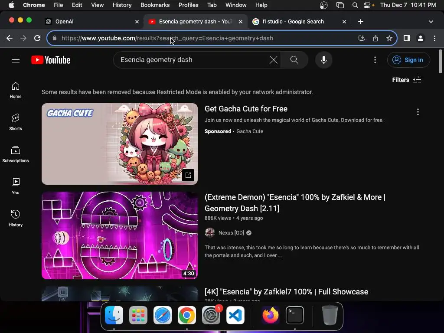Image resolution: width=444 pixels, height=333 pixels.
Task: Open the Get Gacha Cute for Free title
Action: [x=246, y=109]
